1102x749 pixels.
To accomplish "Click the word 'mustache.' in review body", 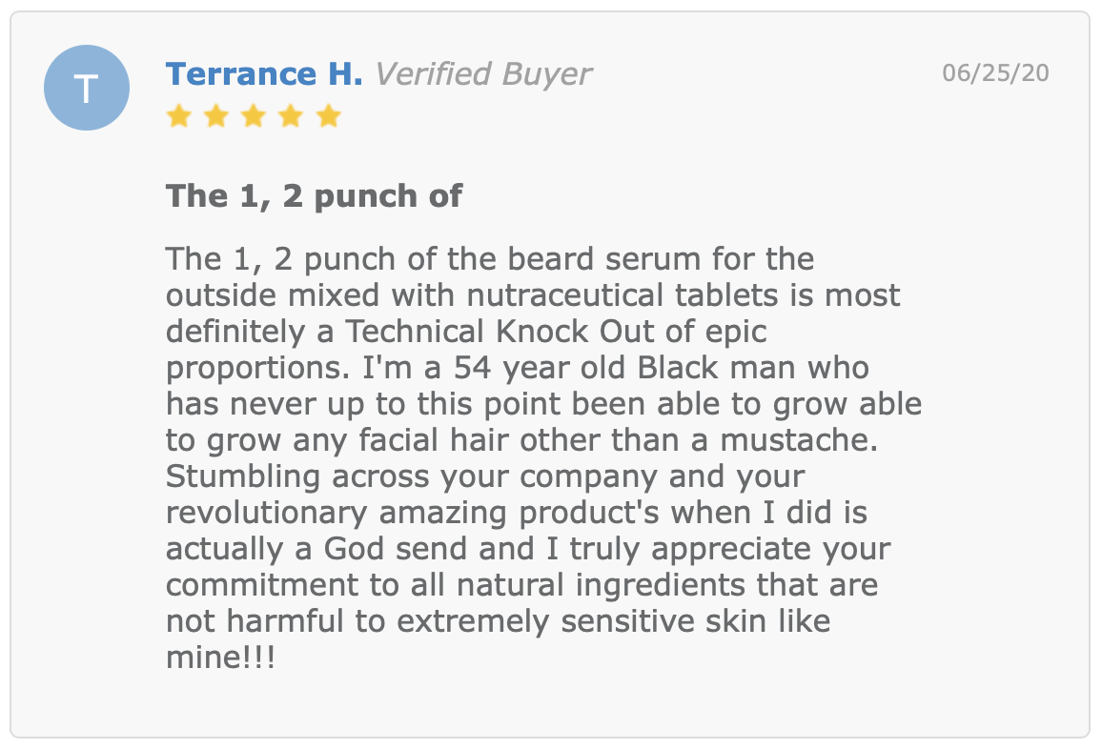I will pos(799,440).
